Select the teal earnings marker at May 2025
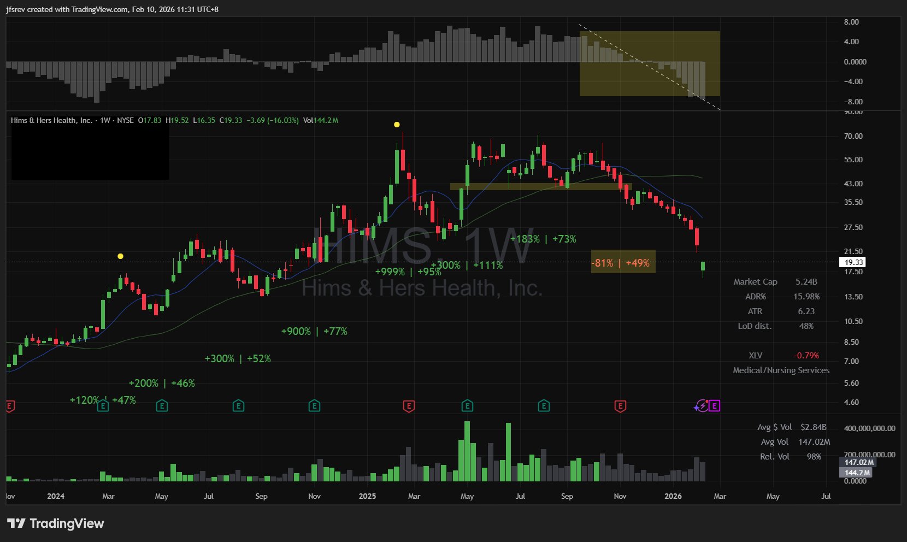Image resolution: width=907 pixels, height=542 pixels. (x=467, y=406)
